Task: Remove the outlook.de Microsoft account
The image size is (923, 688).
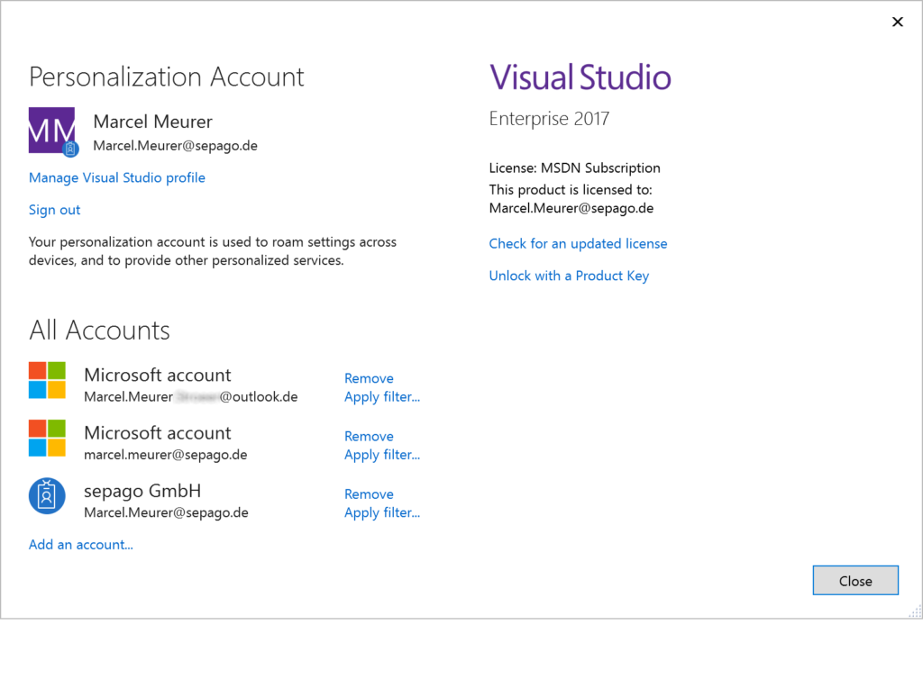Action: tap(369, 378)
